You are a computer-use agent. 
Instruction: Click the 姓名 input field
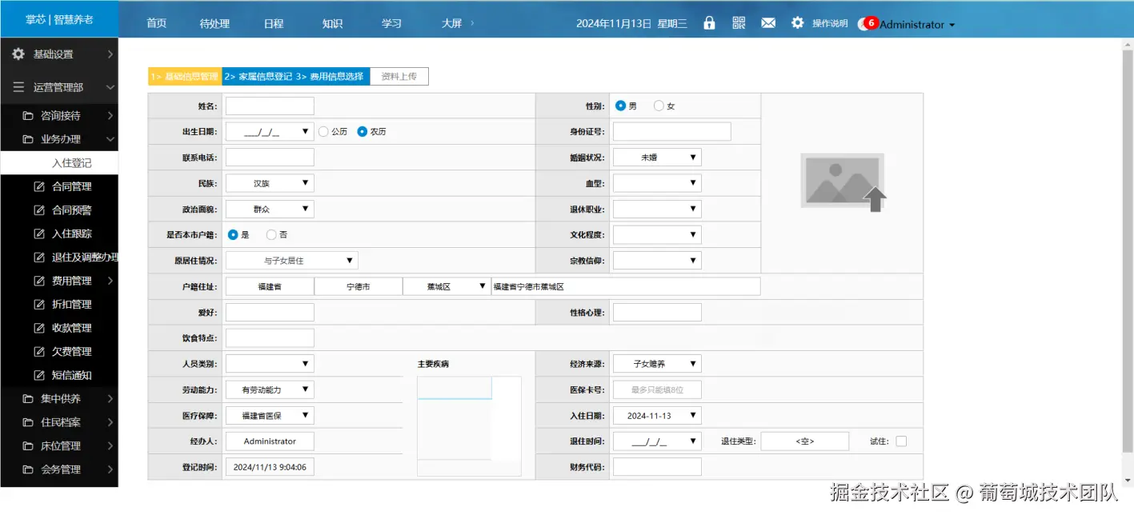point(270,106)
